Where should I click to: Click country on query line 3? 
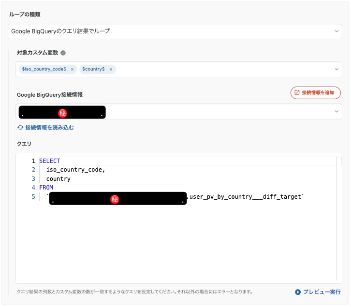click(x=58, y=179)
